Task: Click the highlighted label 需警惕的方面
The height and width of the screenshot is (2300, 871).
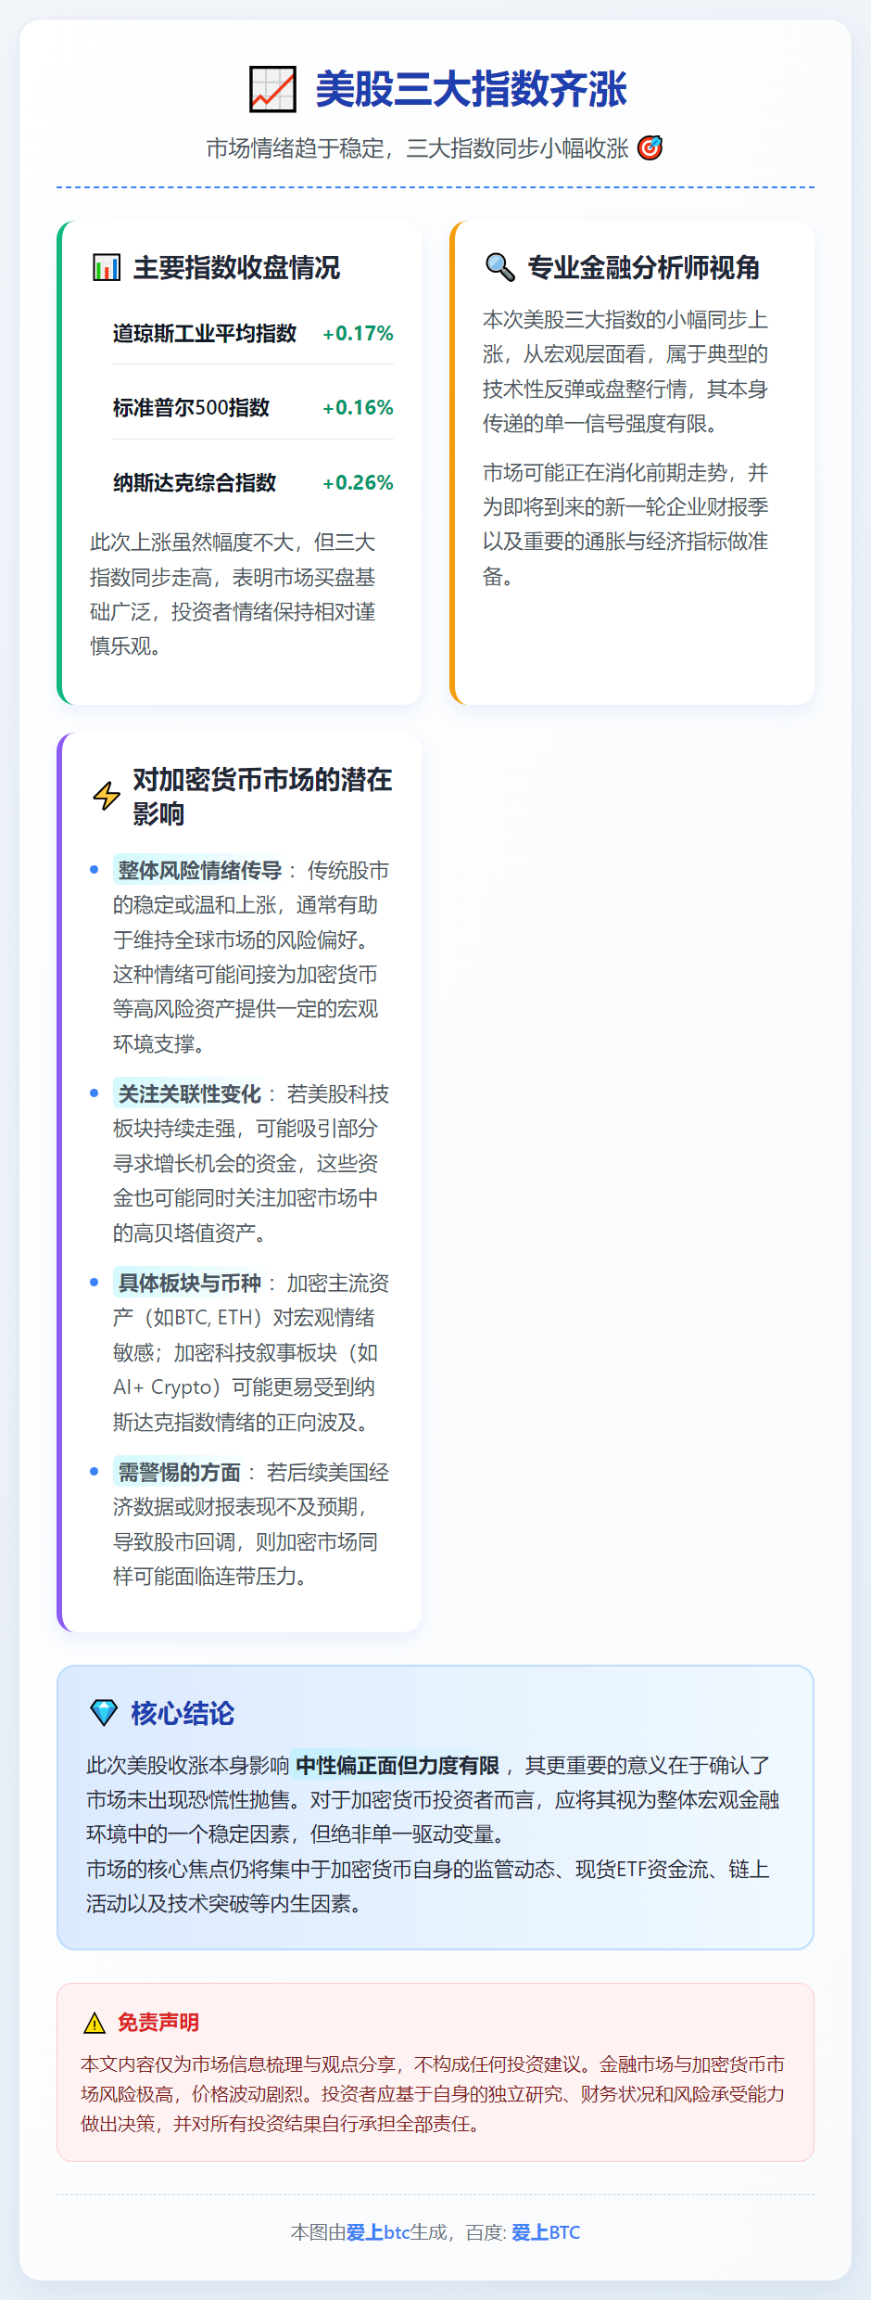Action: coord(180,1472)
